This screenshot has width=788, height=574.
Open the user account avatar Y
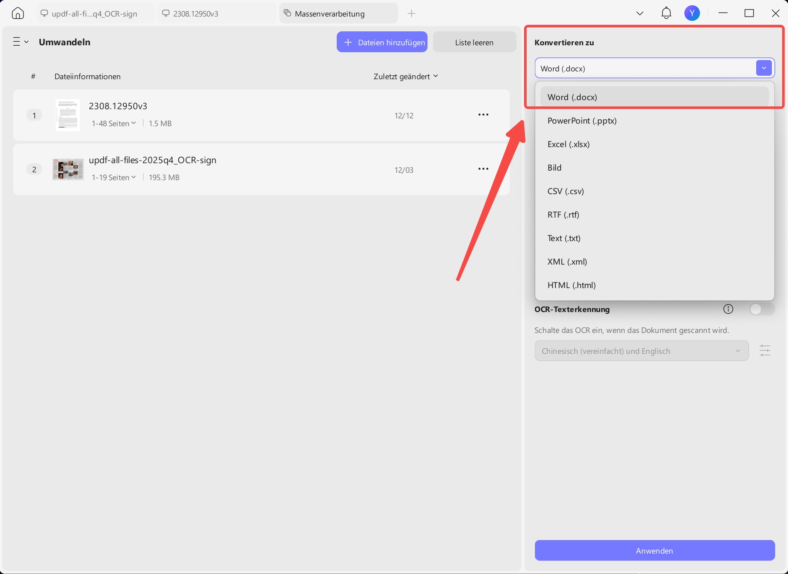(692, 13)
